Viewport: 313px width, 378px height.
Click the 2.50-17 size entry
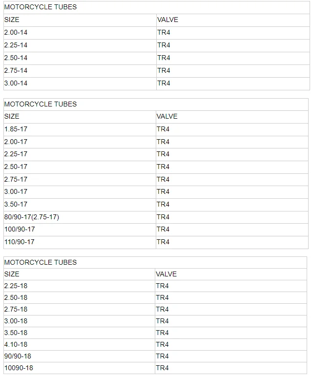pyautogui.click(x=80, y=167)
